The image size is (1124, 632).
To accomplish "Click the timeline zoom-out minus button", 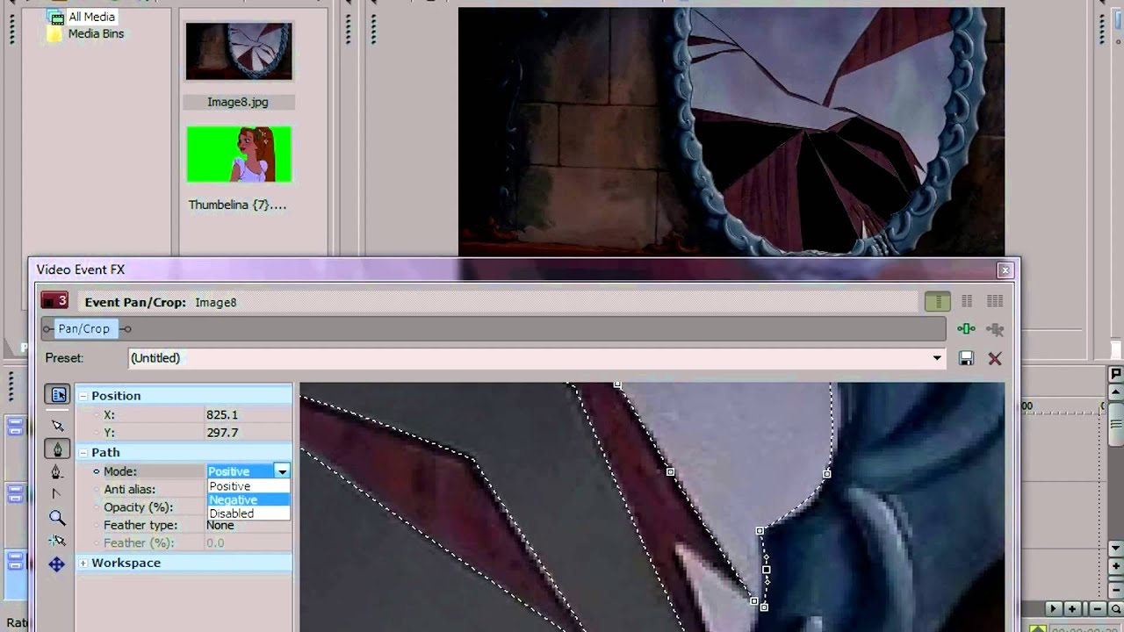I will (1098, 608).
